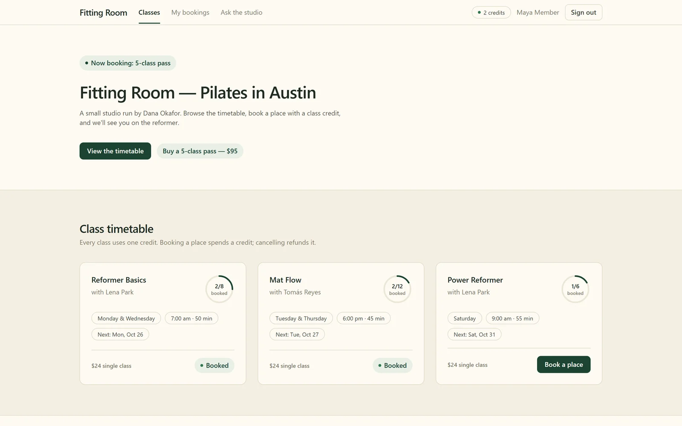Click the 6:00 pm · 45 min chip
Screen dimensions: 682x426
[364, 318]
